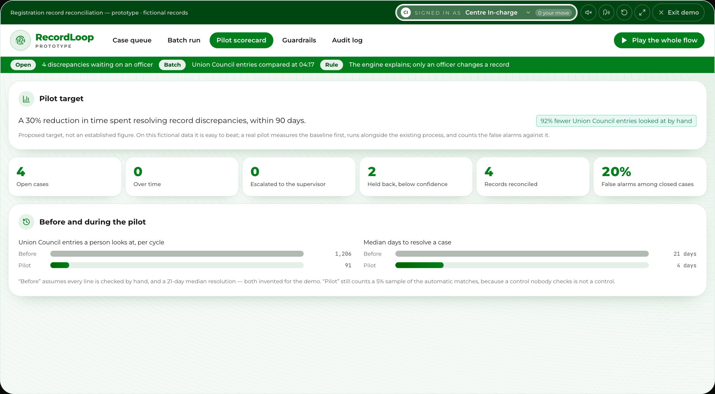Click the '0 your move' badge
Viewport: 715px width, 394px height.
(x=554, y=13)
